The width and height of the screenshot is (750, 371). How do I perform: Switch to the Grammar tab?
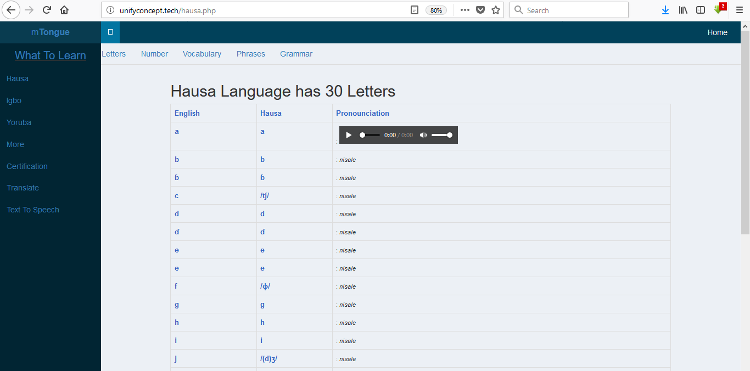(296, 54)
